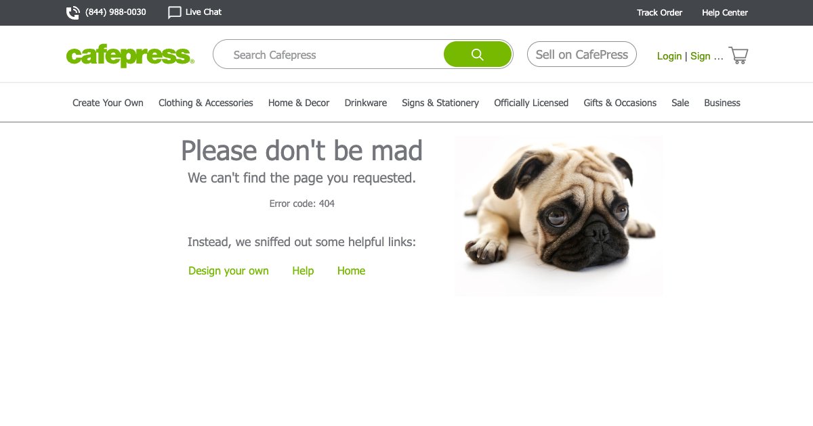Click the sad pug image
Viewport: 813px width, 426px height.
click(559, 216)
